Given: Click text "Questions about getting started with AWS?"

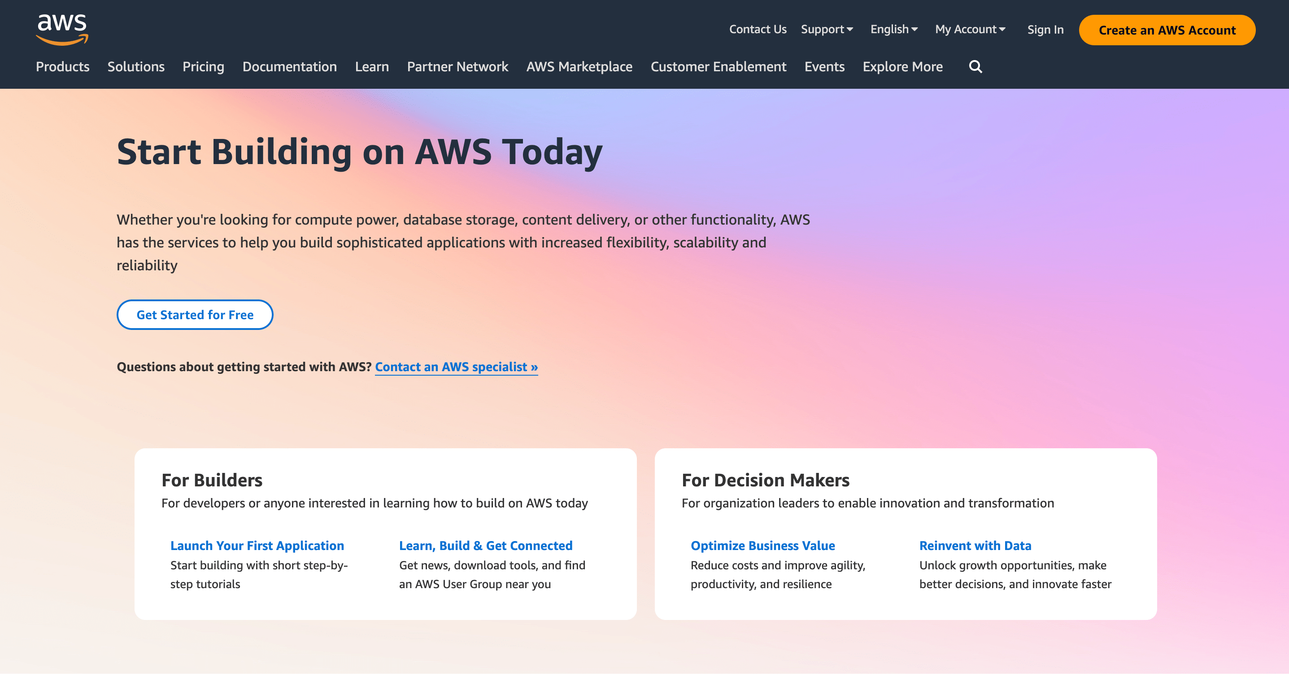Looking at the screenshot, I should (244, 367).
